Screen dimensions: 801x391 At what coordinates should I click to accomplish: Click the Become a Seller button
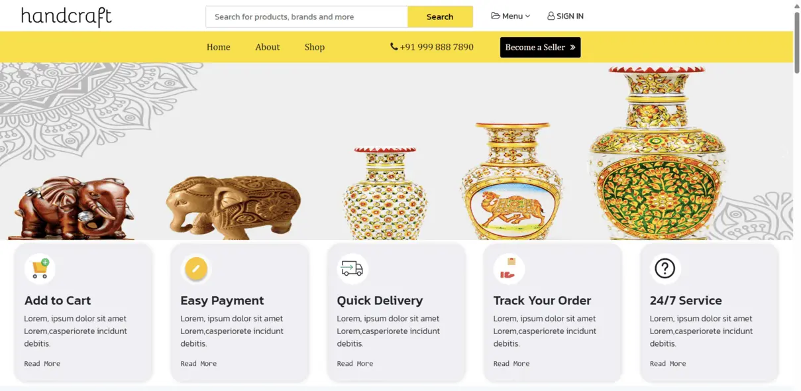coord(540,47)
